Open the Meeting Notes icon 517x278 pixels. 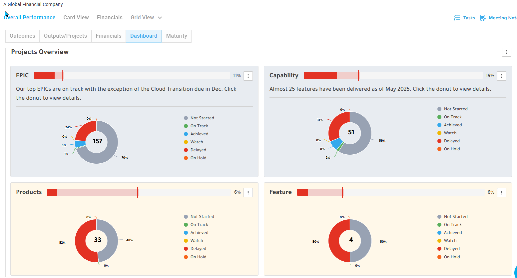483,18
